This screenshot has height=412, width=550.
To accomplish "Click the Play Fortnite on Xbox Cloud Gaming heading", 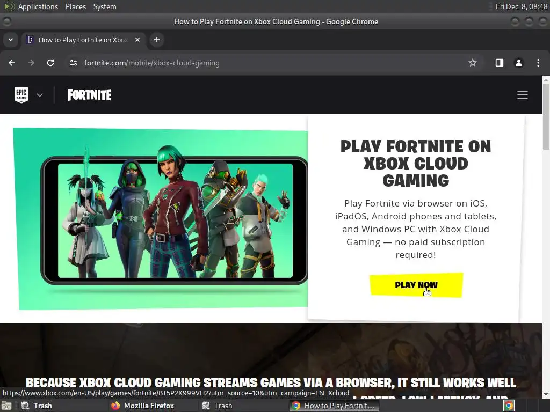I will click(x=416, y=164).
